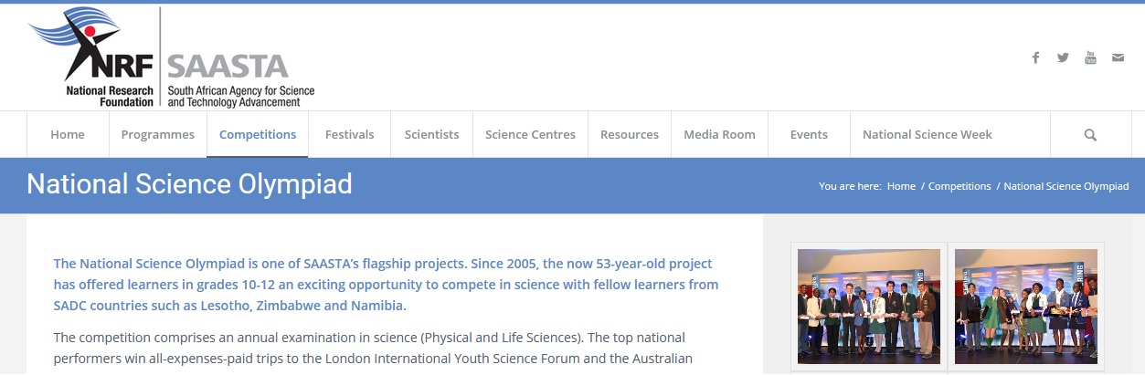Open the Festivals menu
The width and height of the screenshot is (1145, 375).
349,134
